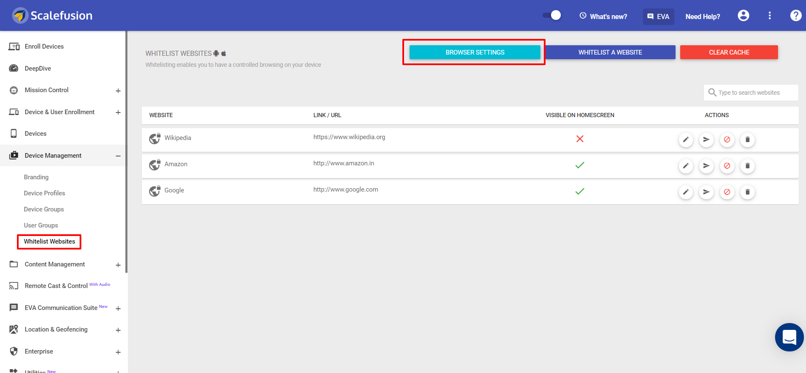
Task: Click the Enterprise shield icon
Action: pyautogui.click(x=14, y=351)
